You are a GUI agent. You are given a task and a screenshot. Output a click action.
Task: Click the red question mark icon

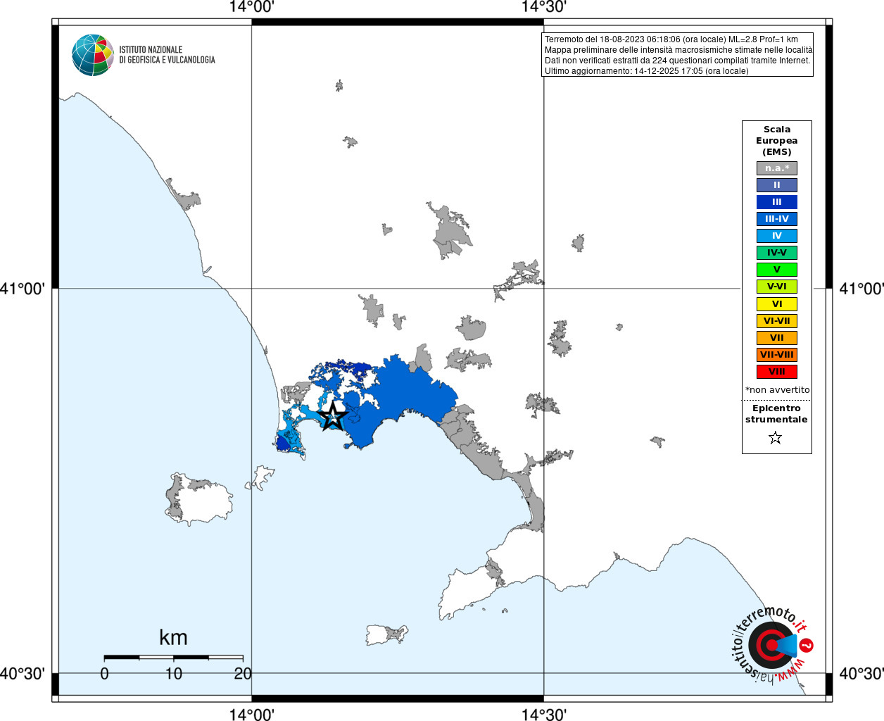click(x=807, y=645)
